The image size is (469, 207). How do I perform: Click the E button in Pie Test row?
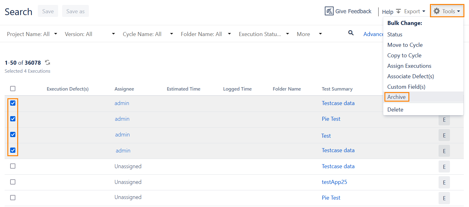click(x=444, y=120)
